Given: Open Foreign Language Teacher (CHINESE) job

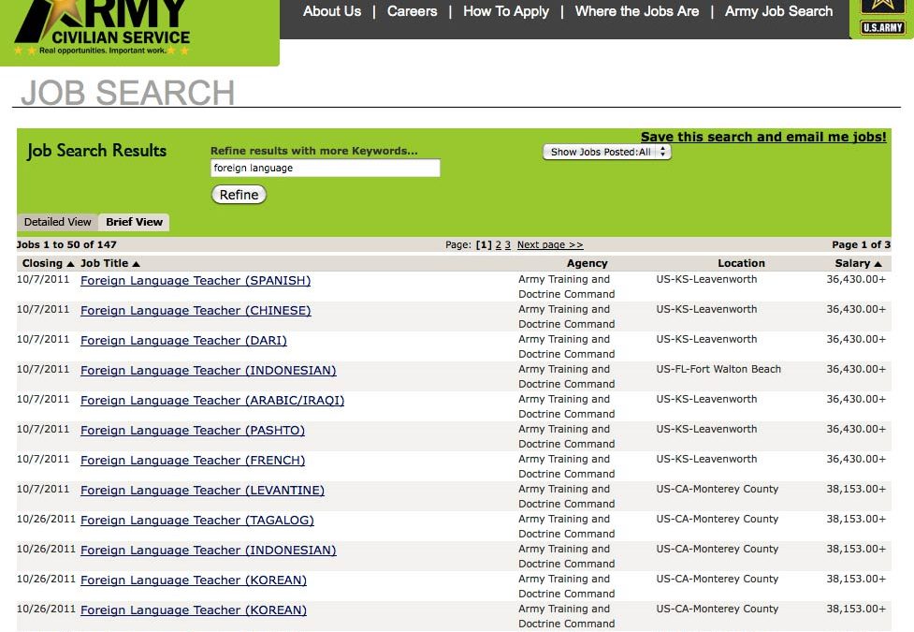Looking at the screenshot, I should click(196, 311).
